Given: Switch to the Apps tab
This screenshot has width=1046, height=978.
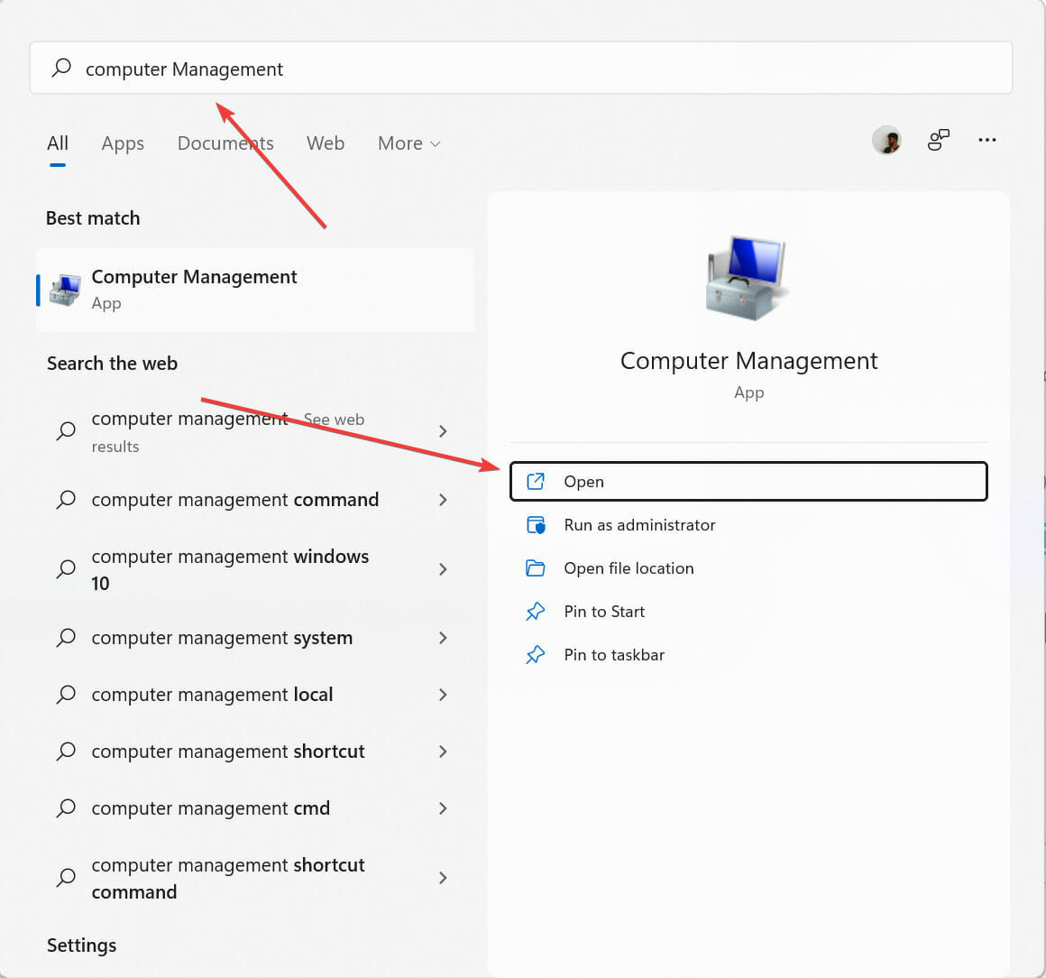Looking at the screenshot, I should 123,143.
